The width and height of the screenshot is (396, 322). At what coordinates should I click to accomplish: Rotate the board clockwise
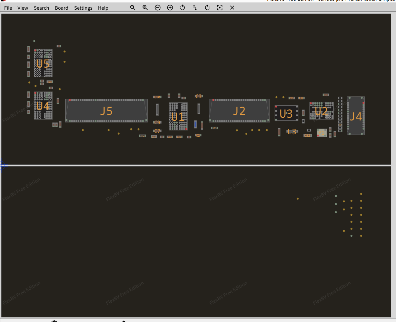click(207, 8)
